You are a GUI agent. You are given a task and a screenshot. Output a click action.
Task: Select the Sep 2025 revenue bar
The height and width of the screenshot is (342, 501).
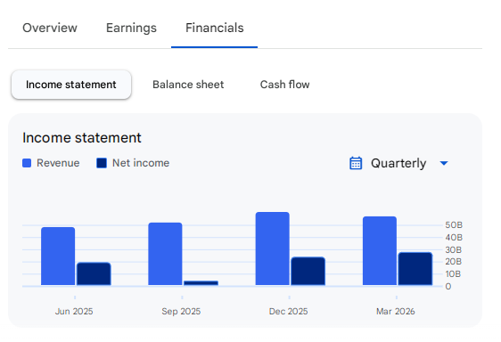coord(165,254)
